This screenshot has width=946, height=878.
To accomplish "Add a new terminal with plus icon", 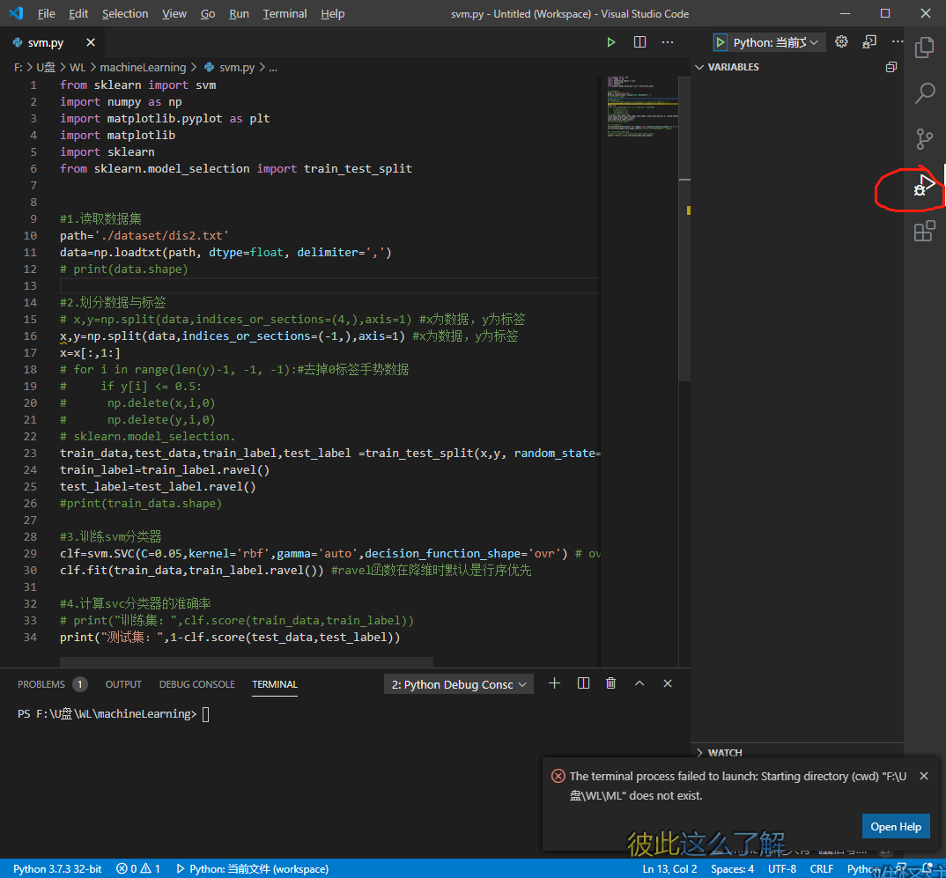I will (x=554, y=682).
